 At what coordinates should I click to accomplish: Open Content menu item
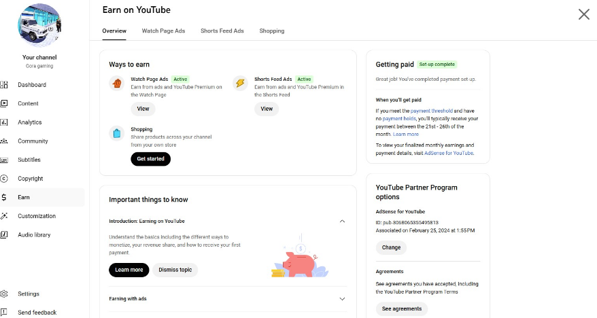pos(28,103)
